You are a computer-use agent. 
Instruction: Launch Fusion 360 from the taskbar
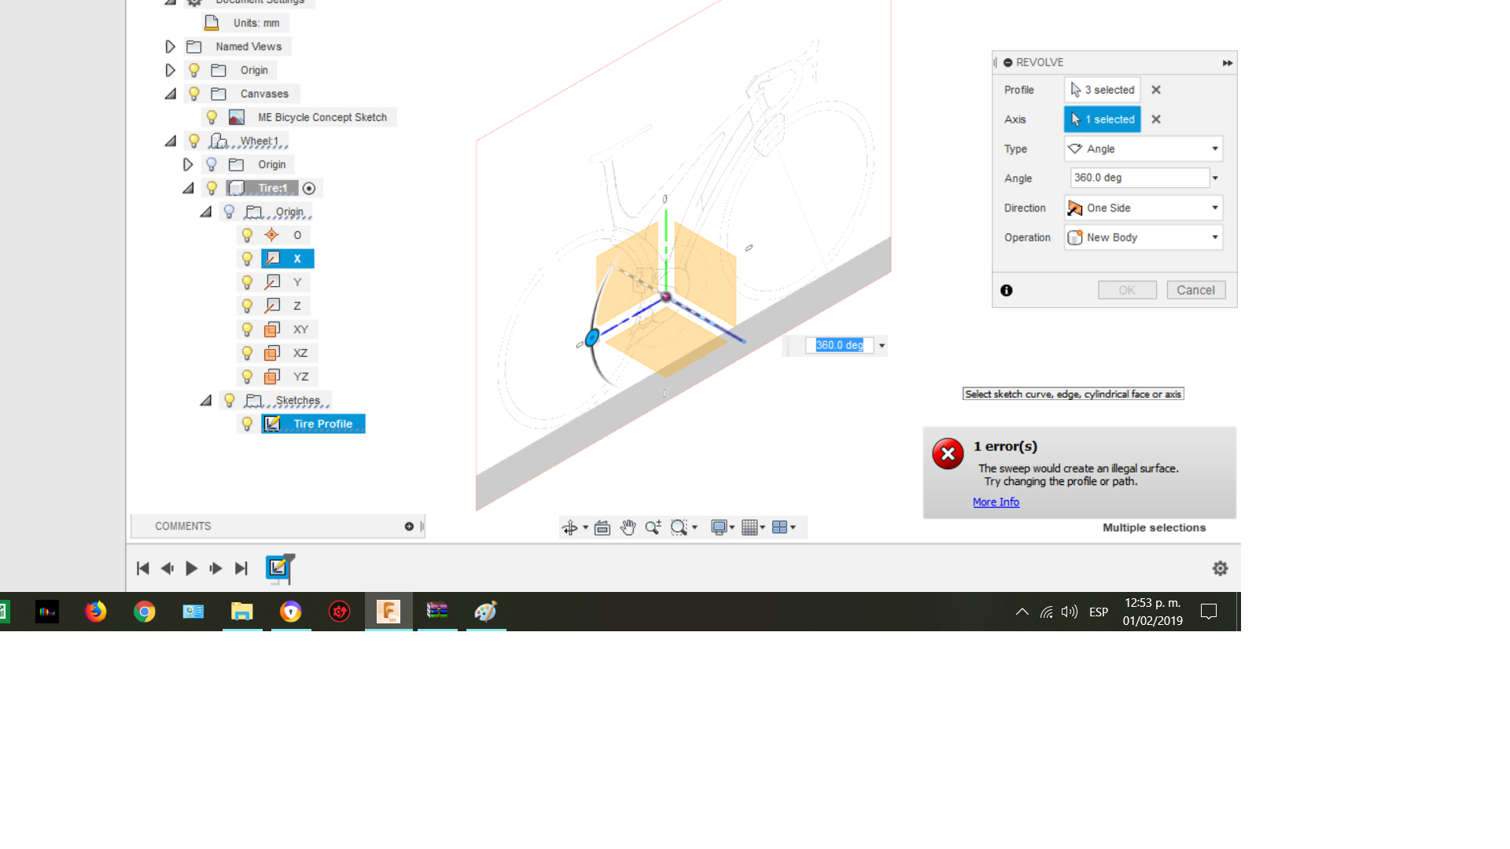click(x=388, y=612)
